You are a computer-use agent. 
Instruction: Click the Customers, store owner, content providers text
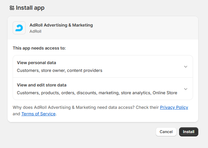(59, 70)
